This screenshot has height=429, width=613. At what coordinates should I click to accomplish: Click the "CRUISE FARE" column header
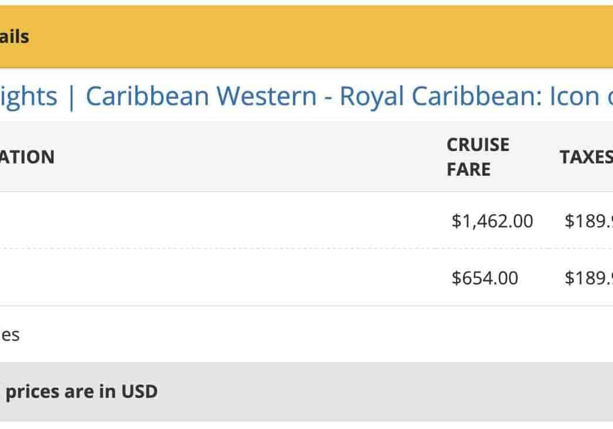point(478,157)
